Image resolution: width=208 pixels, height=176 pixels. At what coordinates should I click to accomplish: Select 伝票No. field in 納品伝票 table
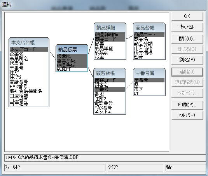72,56
